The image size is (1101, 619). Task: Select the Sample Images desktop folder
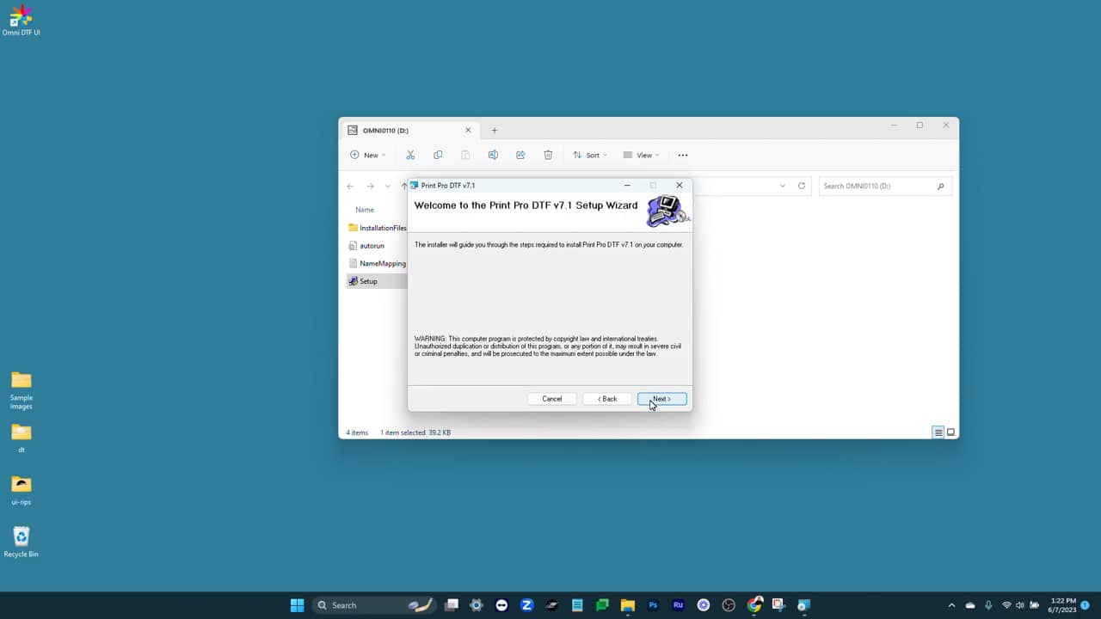(x=22, y=389)
